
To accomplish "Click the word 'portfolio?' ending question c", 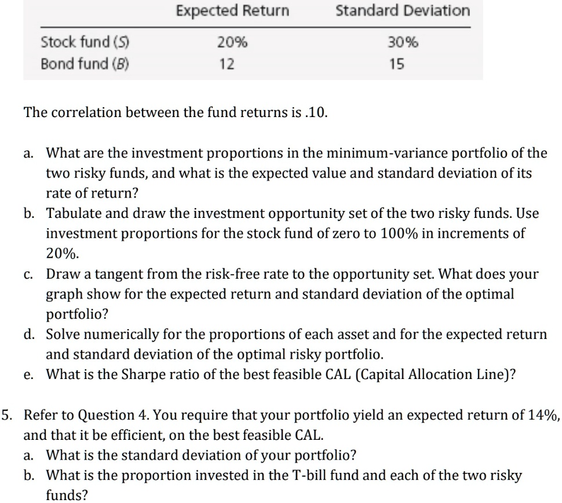I will pos(77,314).
